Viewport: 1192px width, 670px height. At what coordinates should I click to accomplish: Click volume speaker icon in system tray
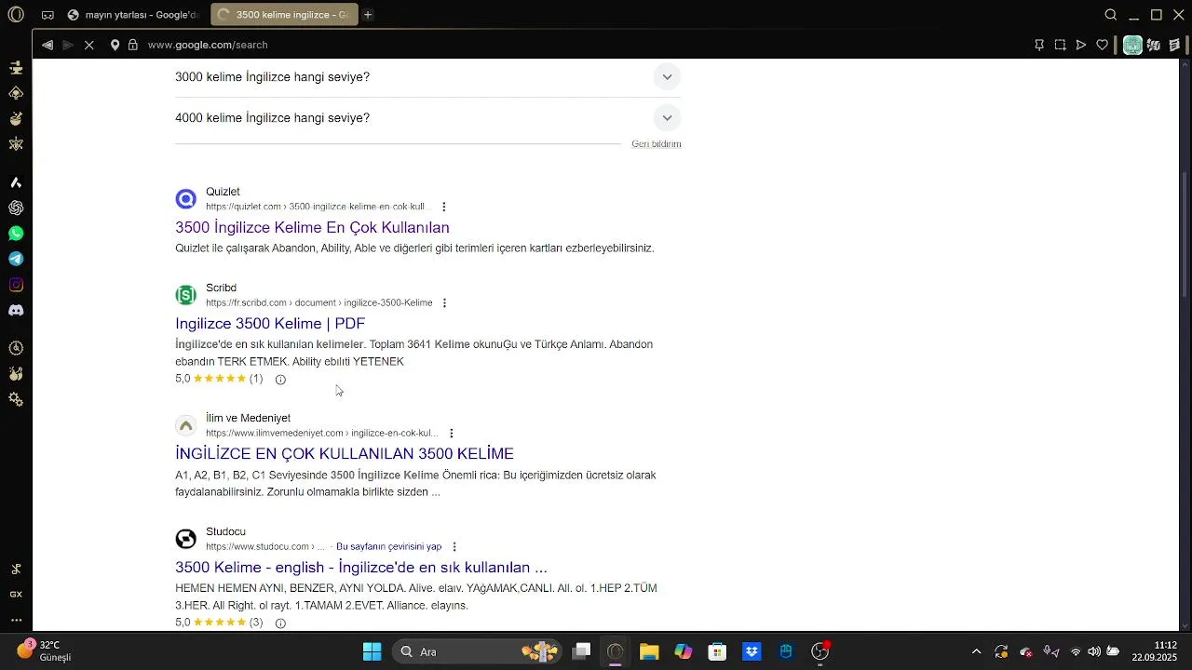pos(1094,651)
